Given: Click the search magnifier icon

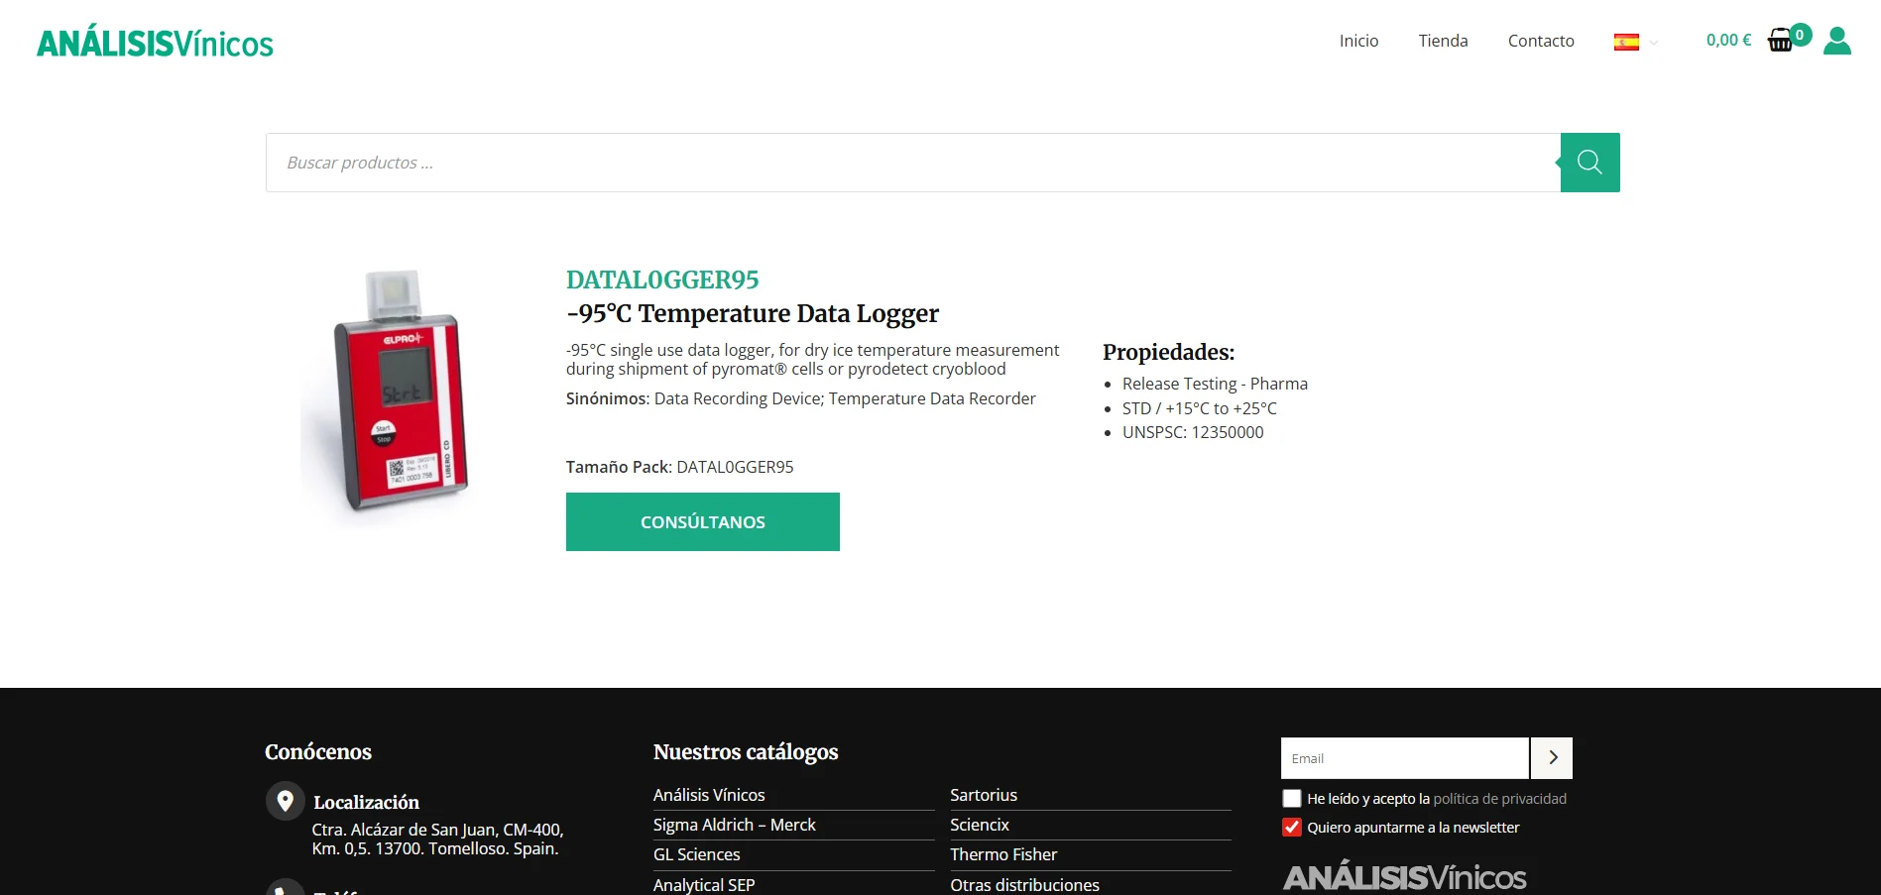Looking at the screenshot, I should point(1588,162).
